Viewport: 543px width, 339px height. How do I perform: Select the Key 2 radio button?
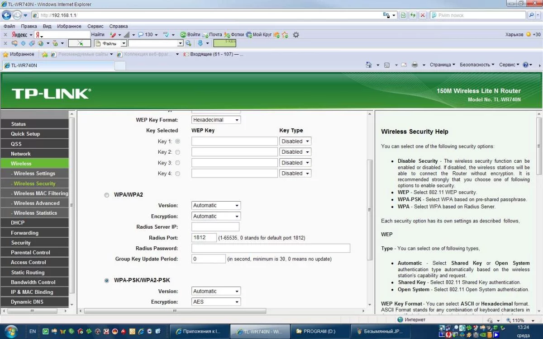[x=177, y=152]
